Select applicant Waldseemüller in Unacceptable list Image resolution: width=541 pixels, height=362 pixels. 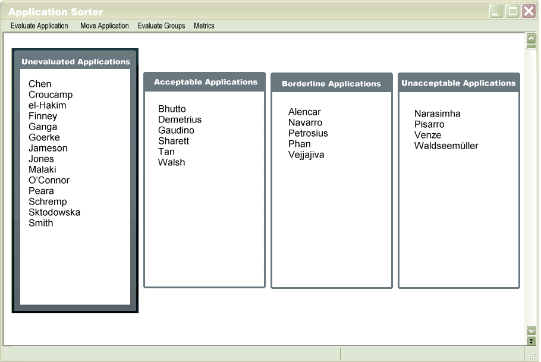(x=446, y=146)
